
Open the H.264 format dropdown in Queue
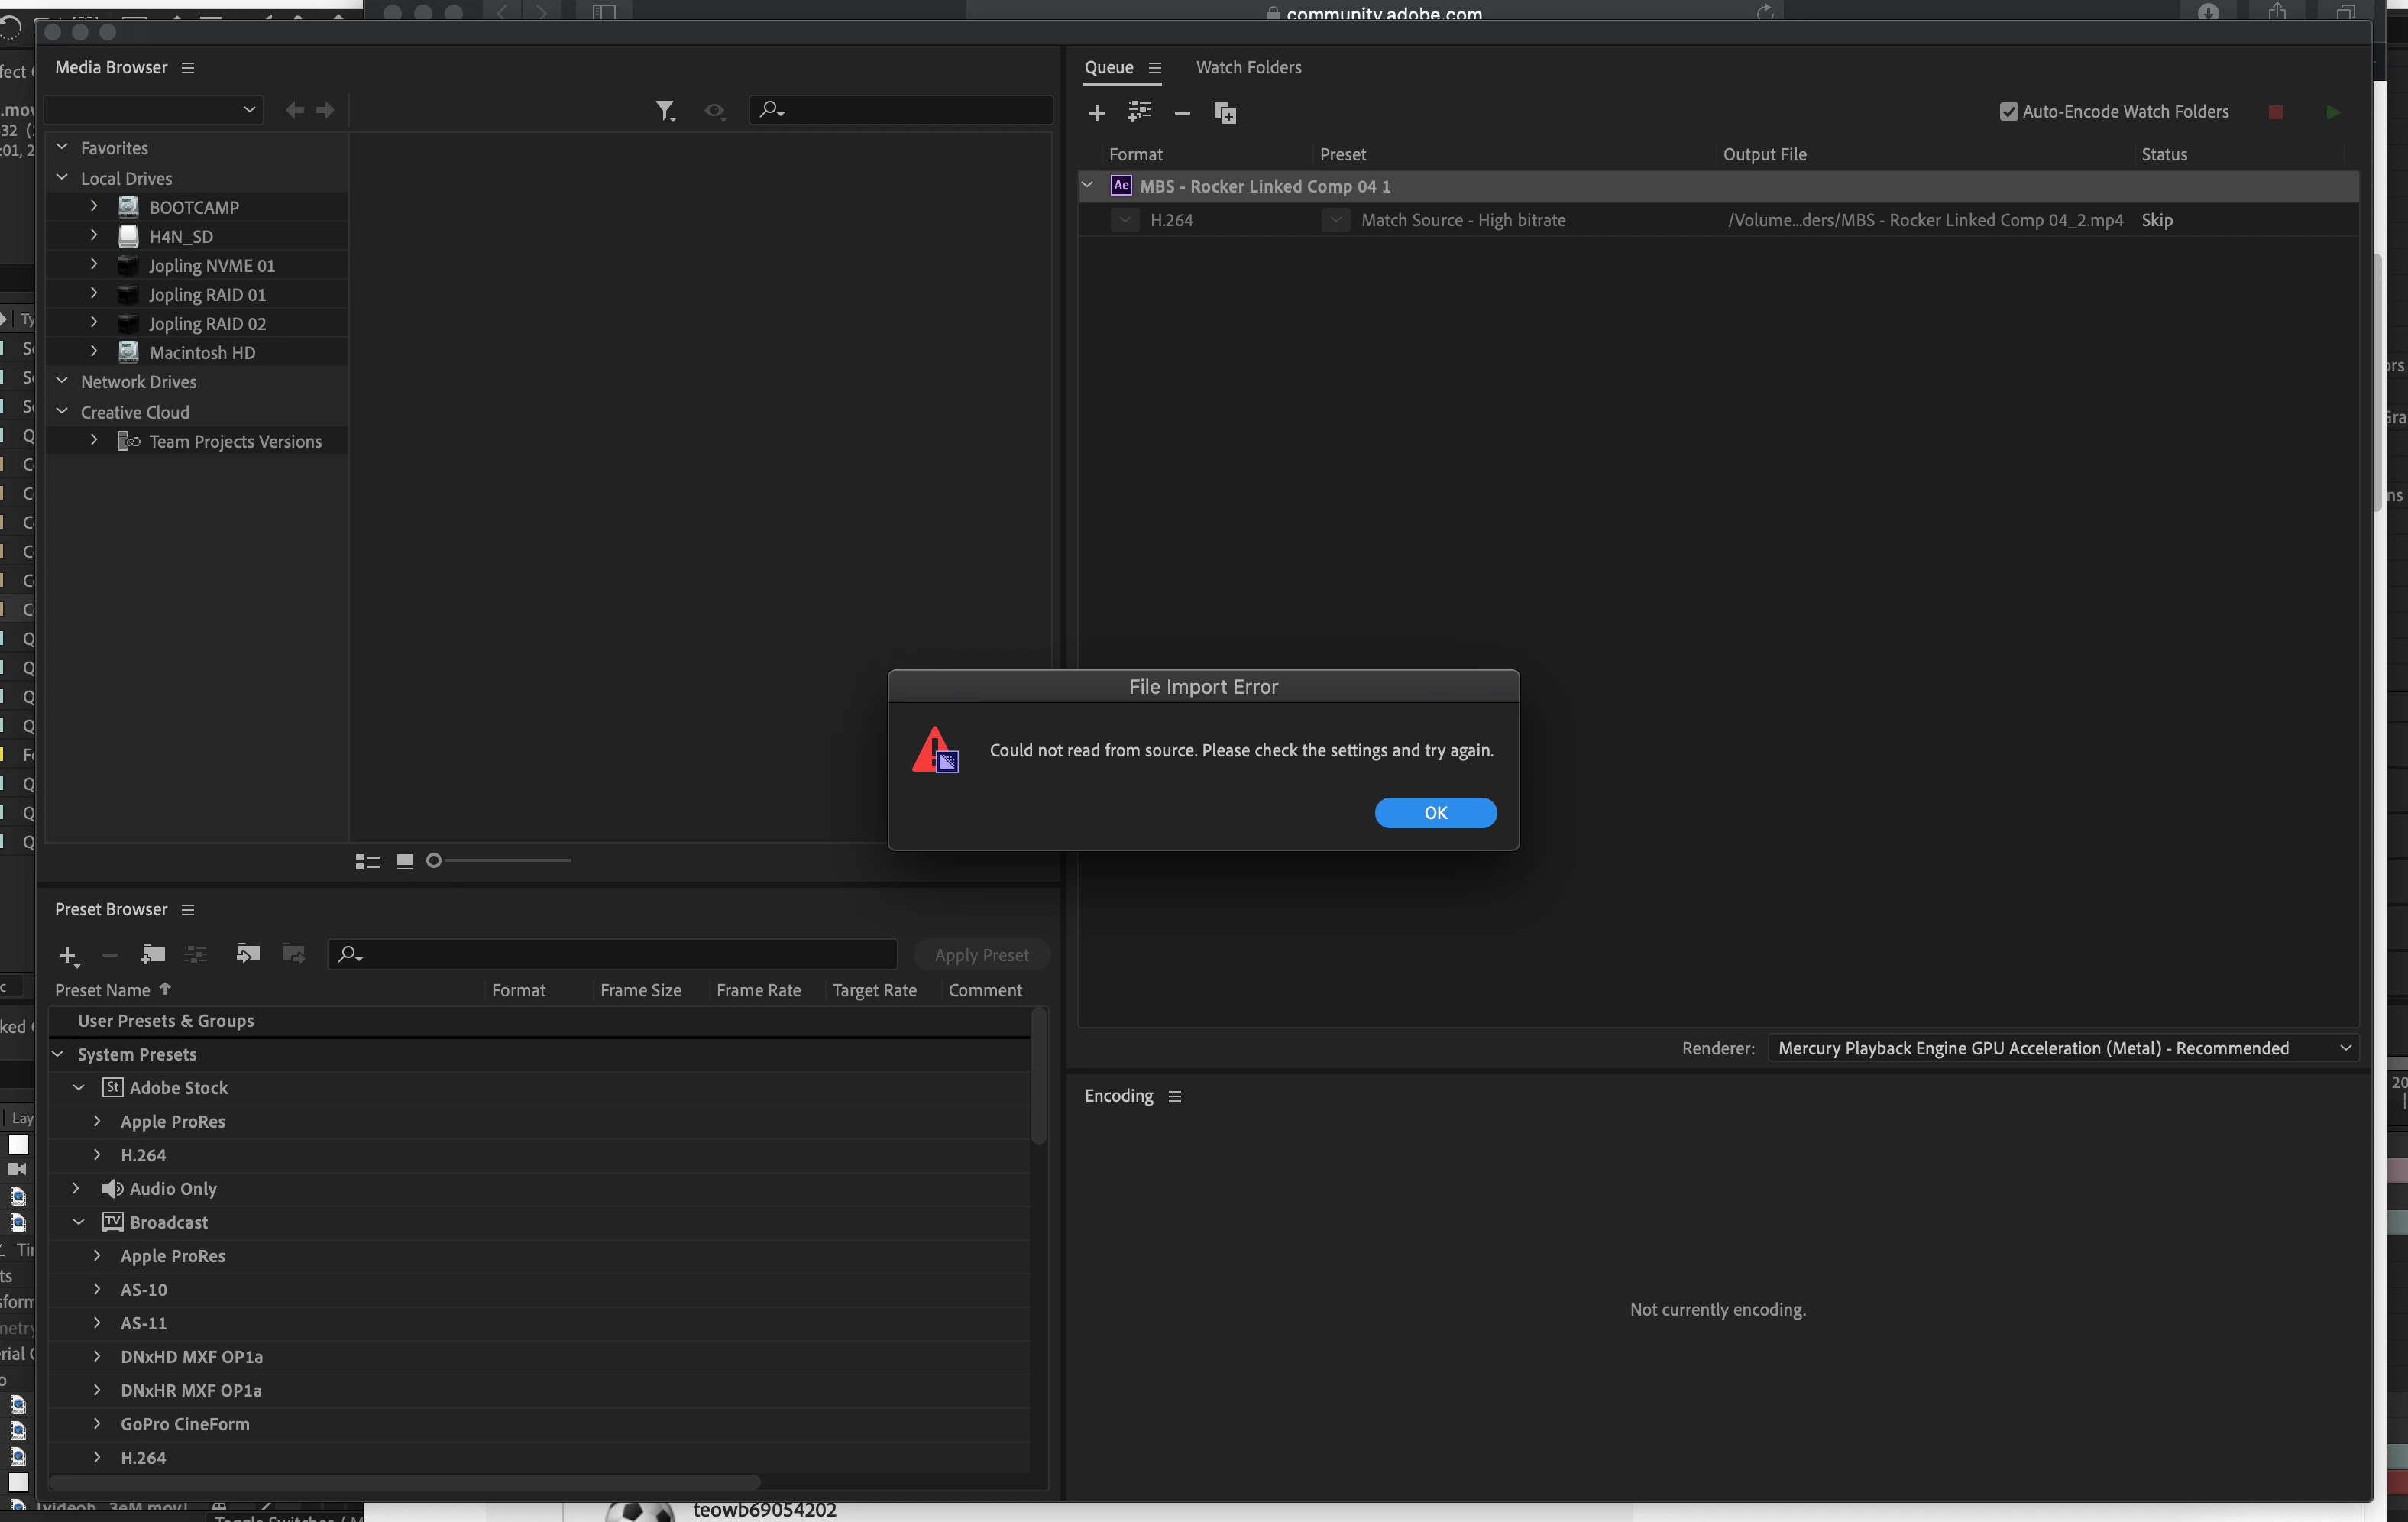pos(1125,220)
